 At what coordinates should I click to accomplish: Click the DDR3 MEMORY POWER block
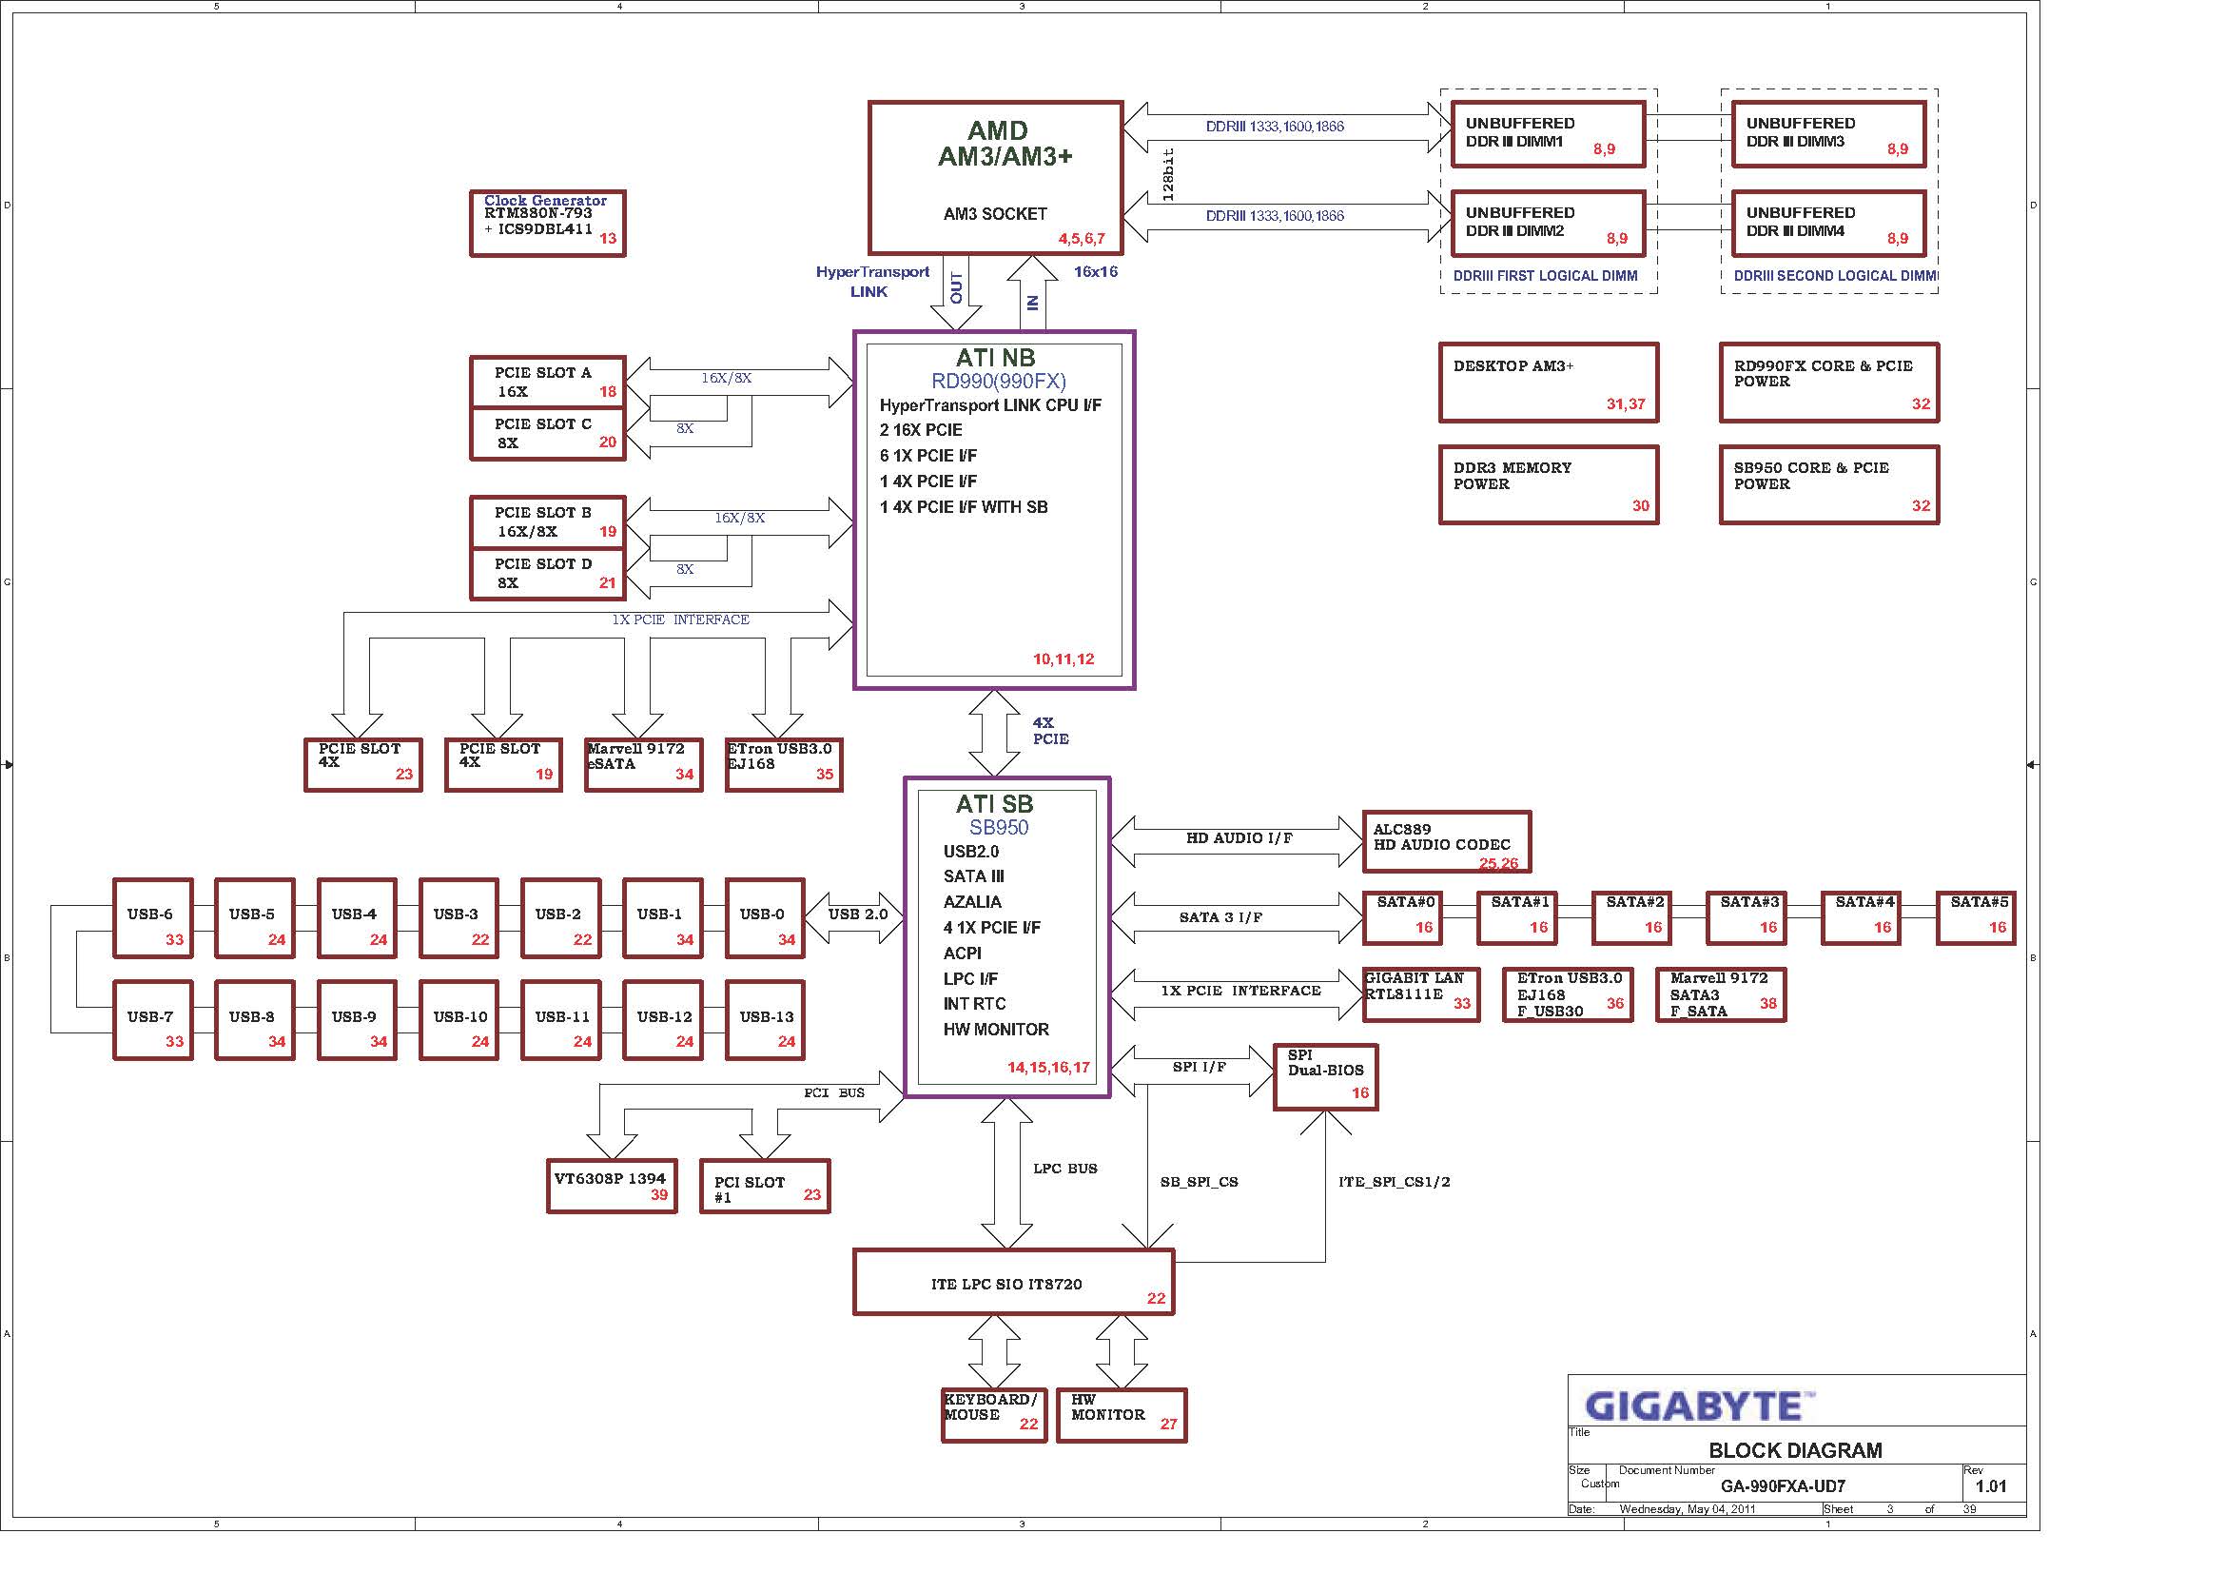point(1549,484)
